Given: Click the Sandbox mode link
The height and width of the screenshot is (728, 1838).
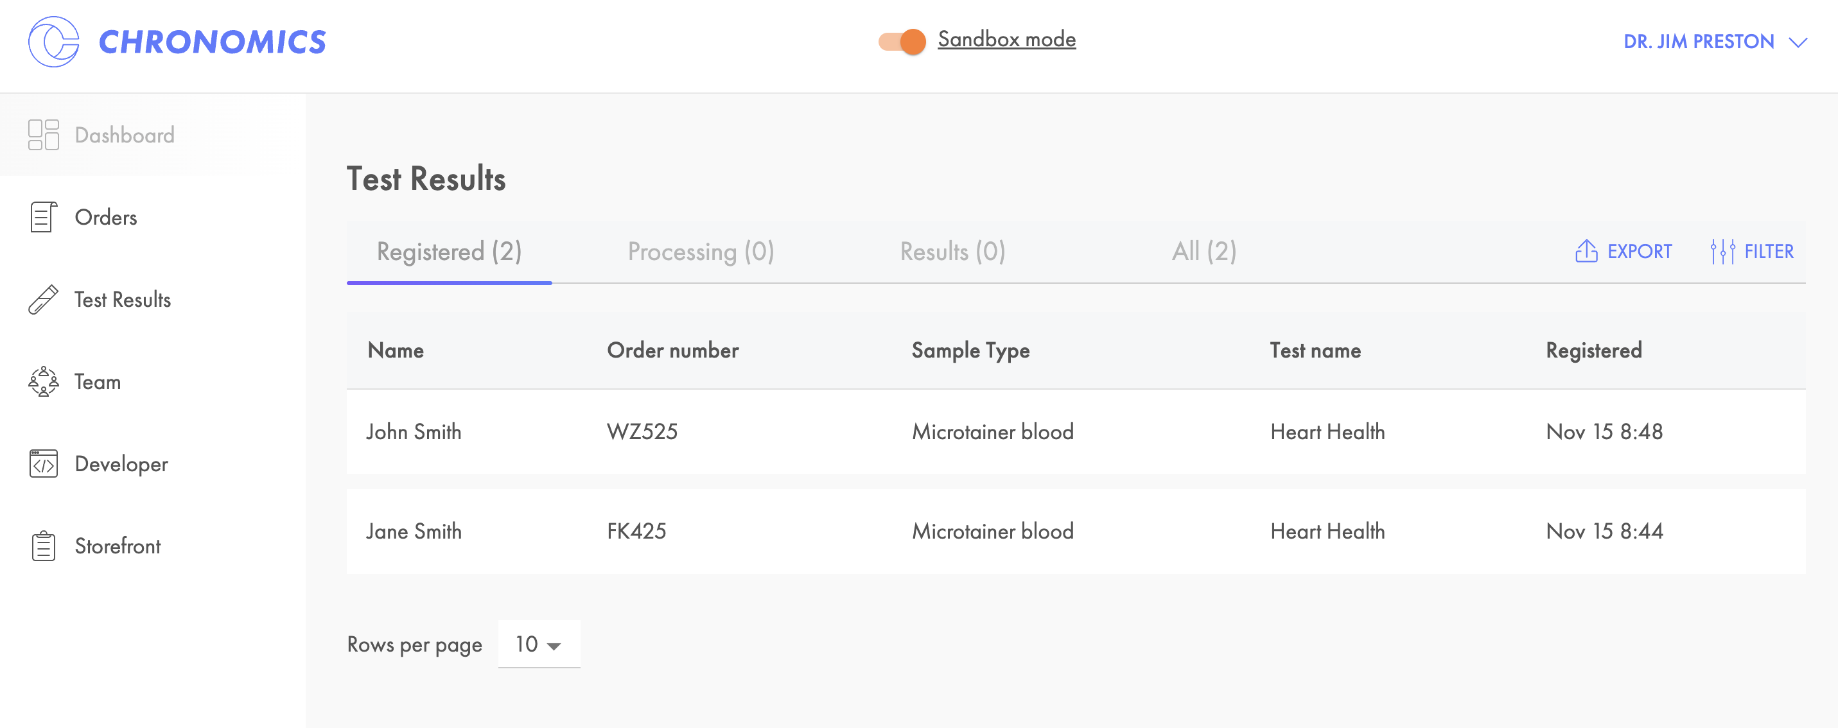Looking at the screenshot, I should [x=1006, y=39].
